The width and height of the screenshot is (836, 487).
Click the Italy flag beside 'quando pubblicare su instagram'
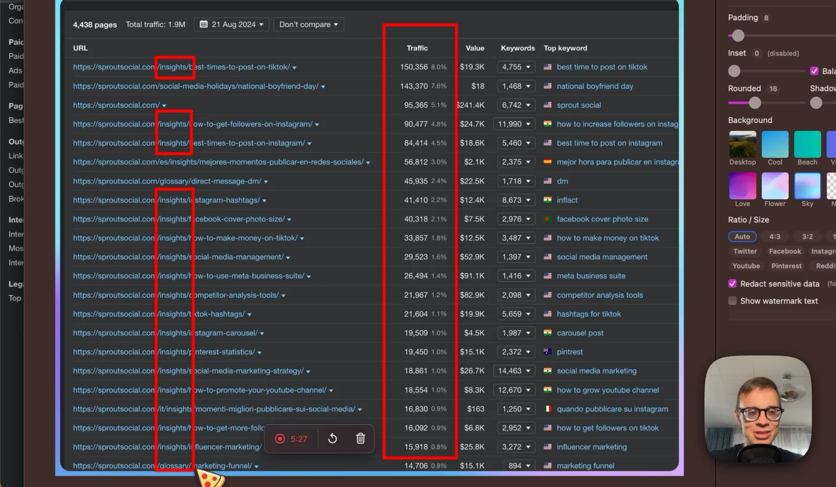coord(548,409)
